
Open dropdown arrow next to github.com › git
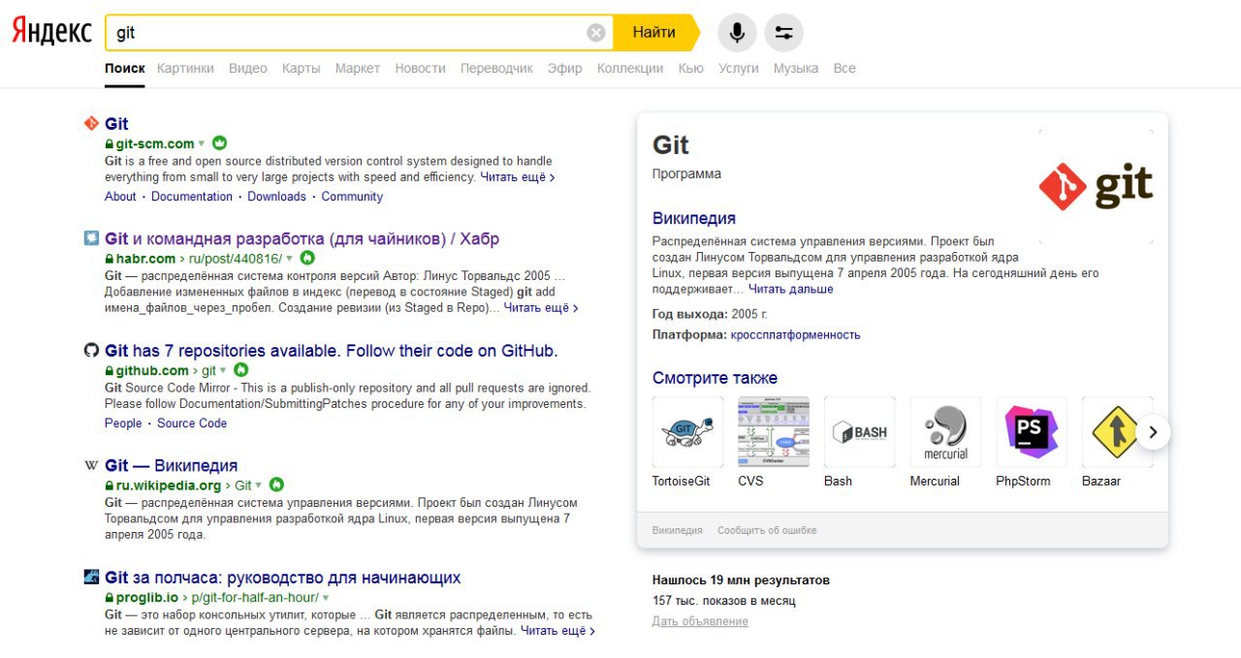223,371
